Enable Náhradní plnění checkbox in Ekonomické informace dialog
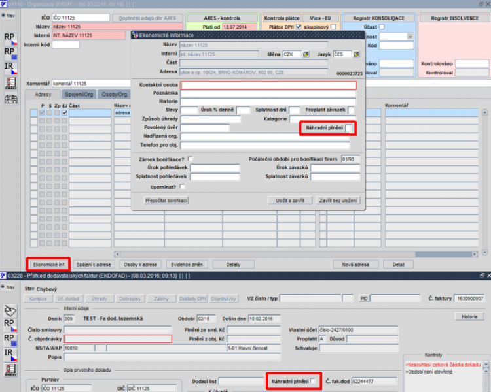This screenshot has height=392, width=491. pyautogui.click(x=348, y=128)
